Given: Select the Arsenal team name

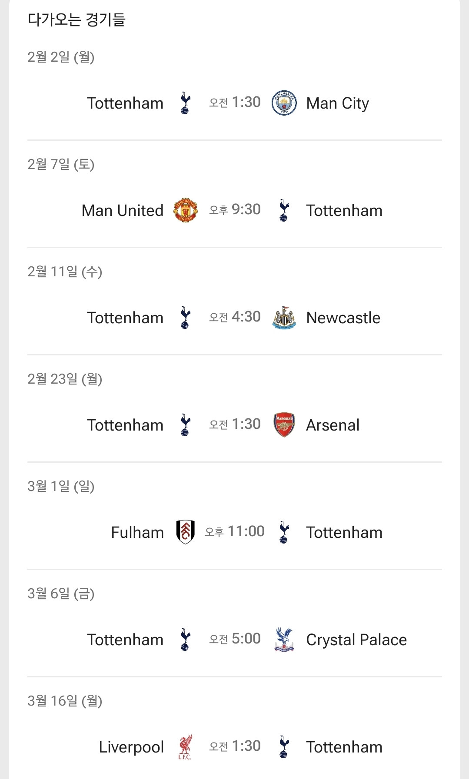Looking at the screenshot, I should 333,425.
